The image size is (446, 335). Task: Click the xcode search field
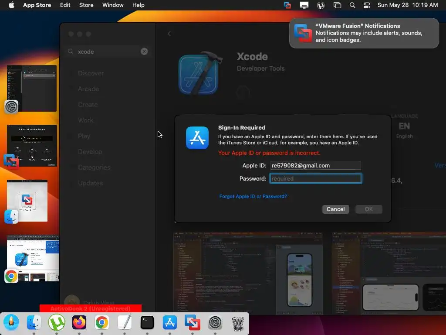(x=108, y=51)
